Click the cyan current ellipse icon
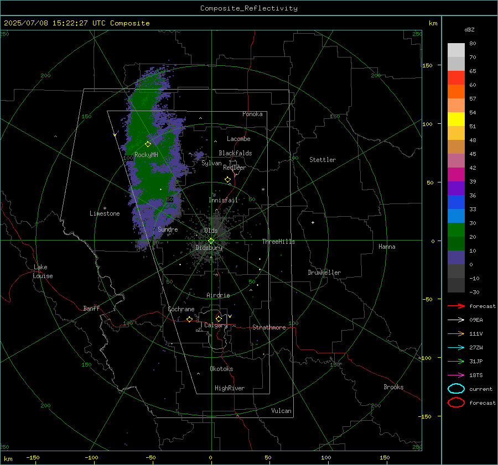Viewport: 498px width, 465px height. click(456, 389)
